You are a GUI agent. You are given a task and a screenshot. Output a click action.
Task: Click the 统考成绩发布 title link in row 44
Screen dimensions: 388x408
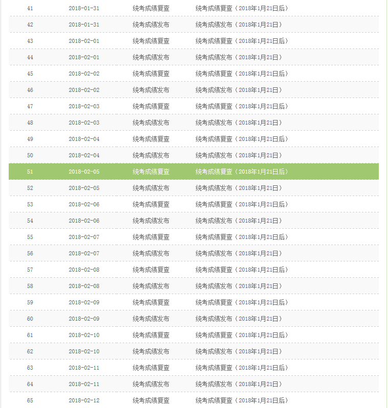click(238, 57)
